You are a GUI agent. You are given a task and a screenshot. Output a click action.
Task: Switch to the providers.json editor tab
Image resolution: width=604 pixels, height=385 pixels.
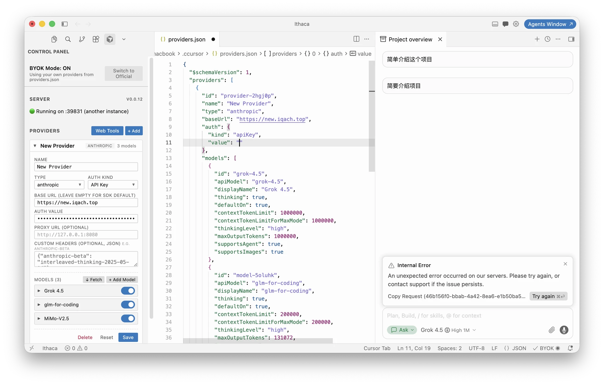(187, 39)
